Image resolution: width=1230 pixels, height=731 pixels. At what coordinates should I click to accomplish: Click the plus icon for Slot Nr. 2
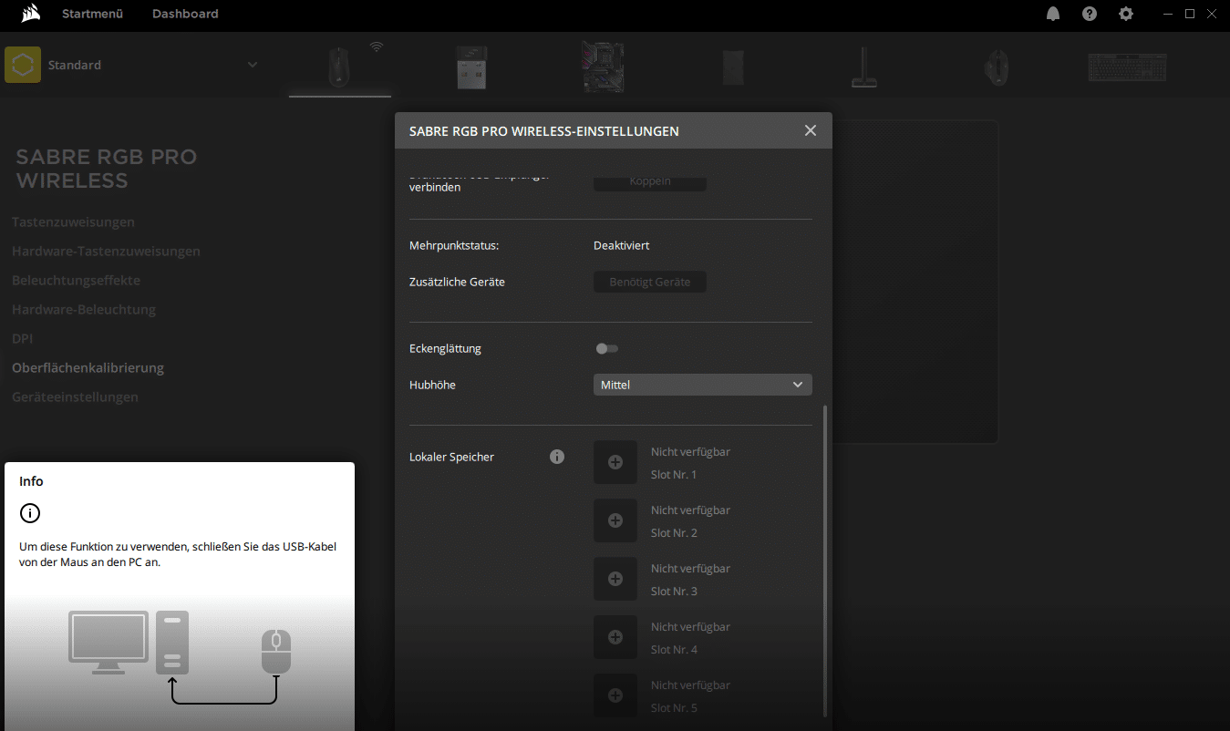click(615, 521)
